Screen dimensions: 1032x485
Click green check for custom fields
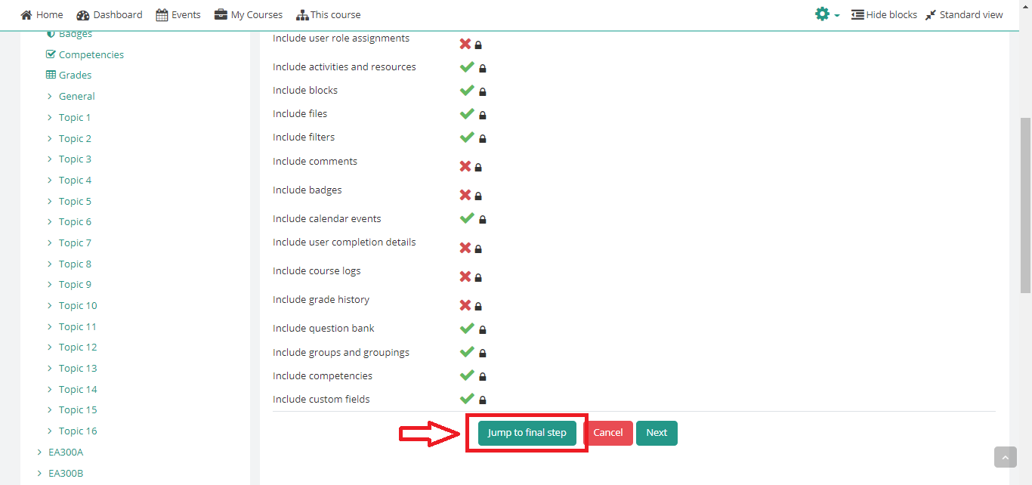467,398
